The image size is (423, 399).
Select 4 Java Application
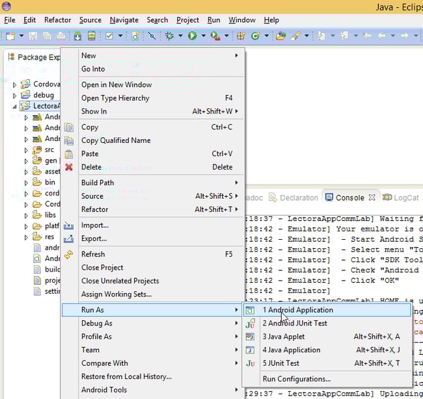[327, 350]
